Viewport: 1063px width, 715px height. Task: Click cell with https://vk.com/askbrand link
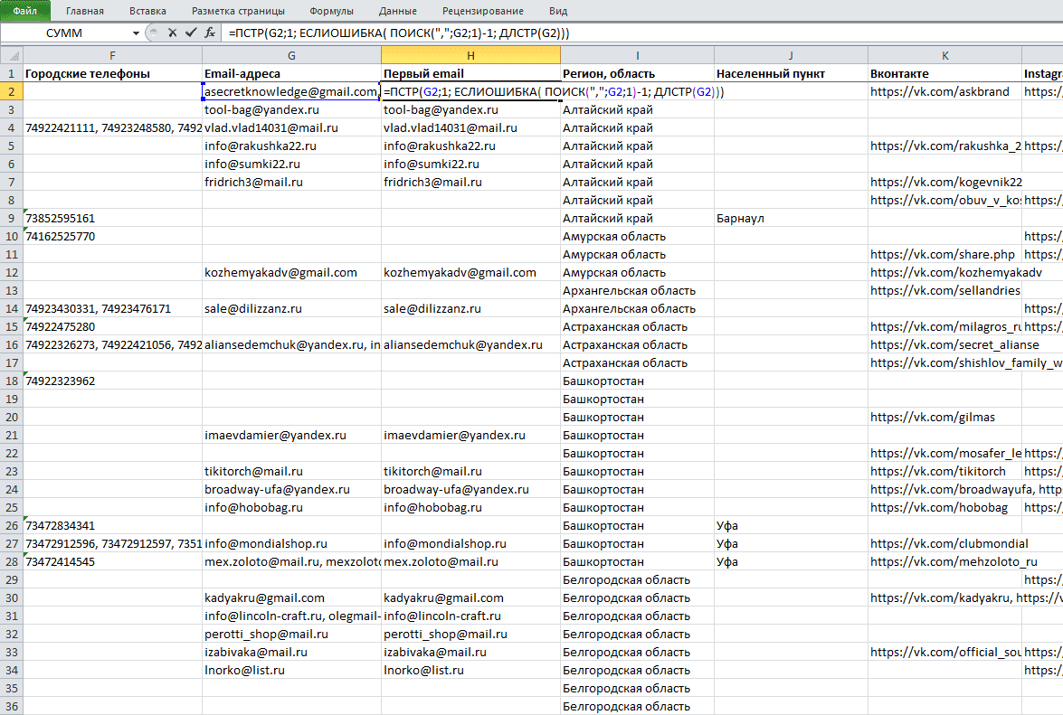944,91
